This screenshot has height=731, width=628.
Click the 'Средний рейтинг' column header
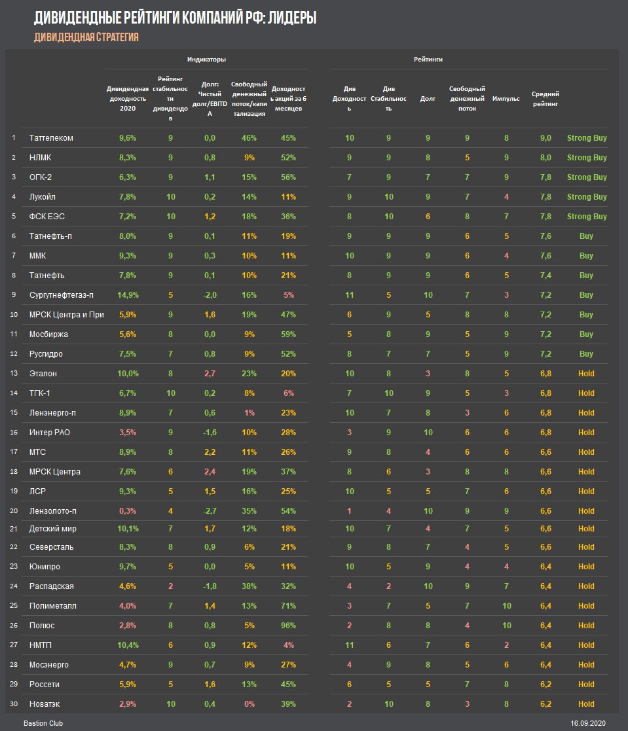545,99
